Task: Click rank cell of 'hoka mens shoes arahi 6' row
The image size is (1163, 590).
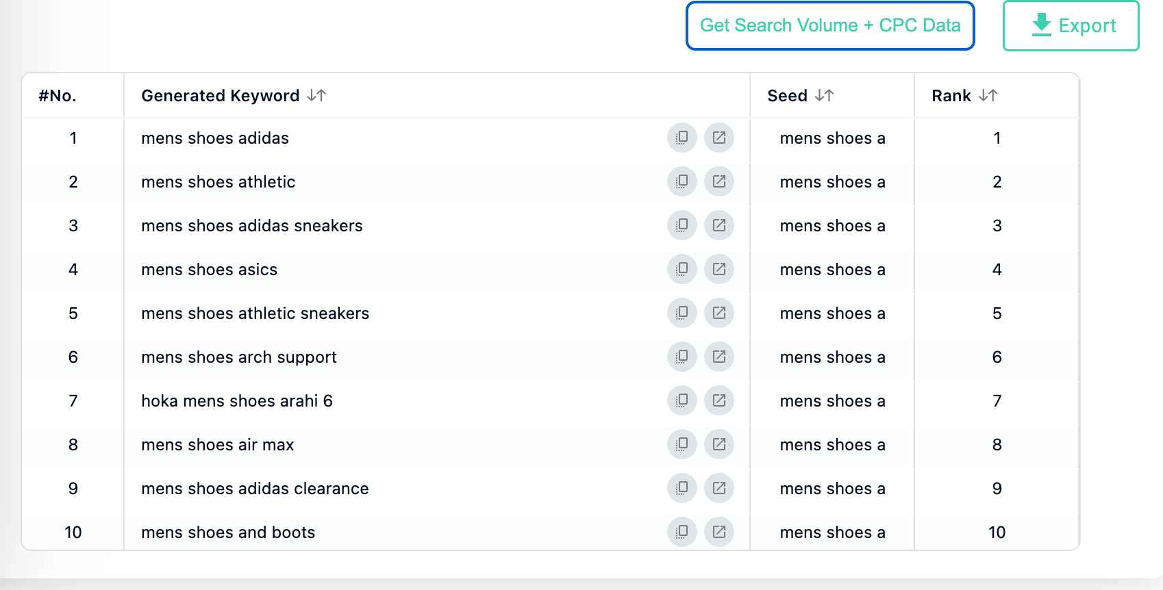Action: (x=997, y=401)
